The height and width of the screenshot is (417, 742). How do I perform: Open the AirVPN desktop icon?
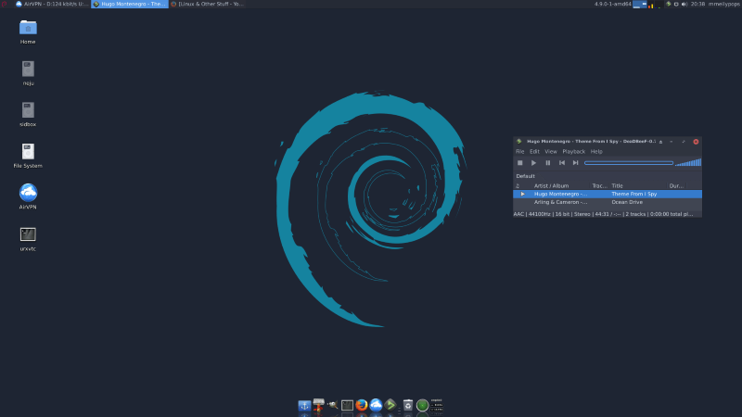click(x=28, y=193)
